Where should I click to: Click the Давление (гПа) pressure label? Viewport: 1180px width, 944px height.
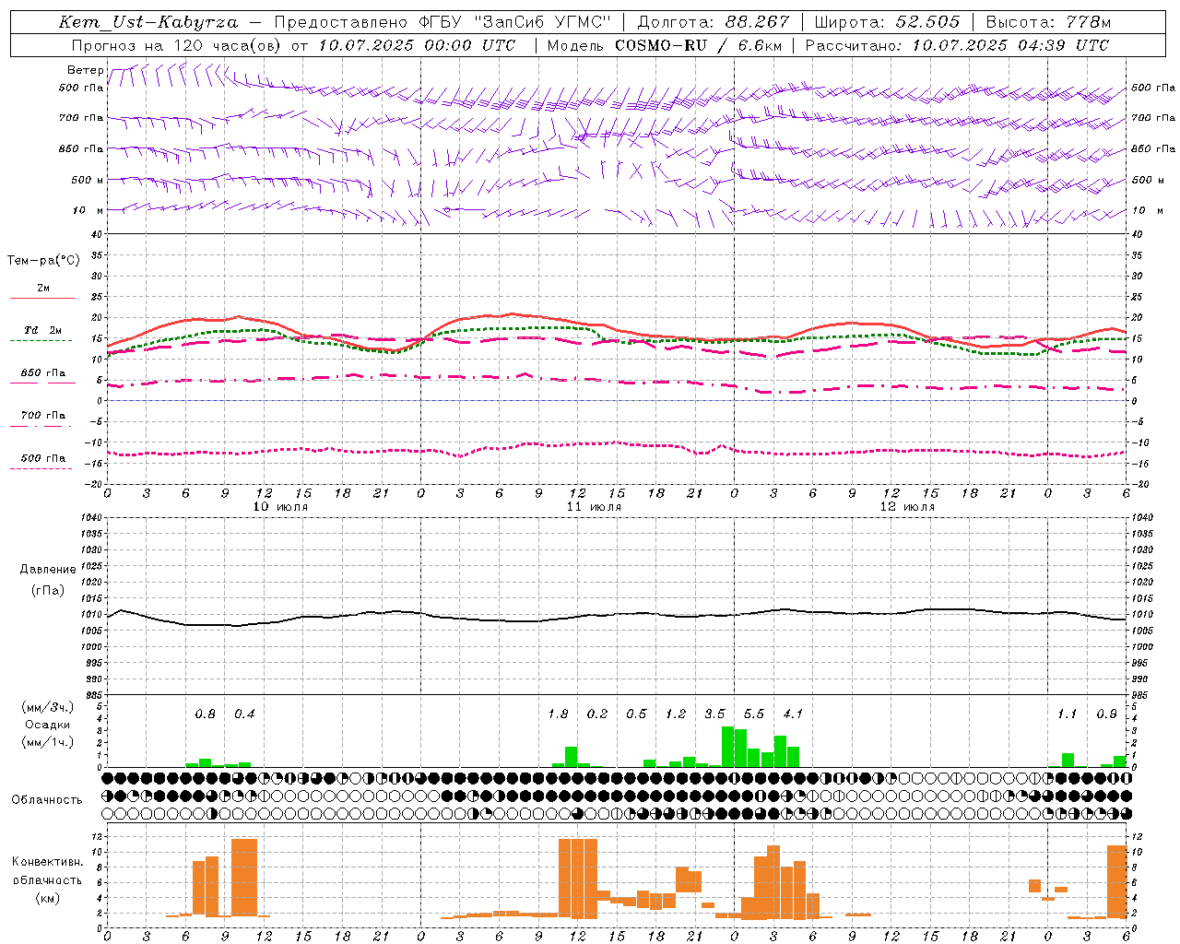(x=48, y=580)
